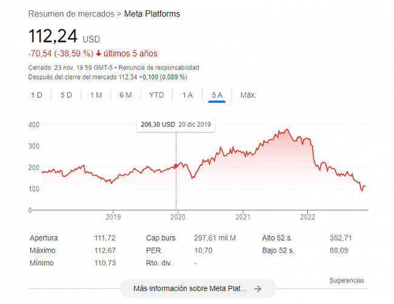Click the Alto 52 s. value 352,71
Screen dimensions: 394x304
pos(341,238)
